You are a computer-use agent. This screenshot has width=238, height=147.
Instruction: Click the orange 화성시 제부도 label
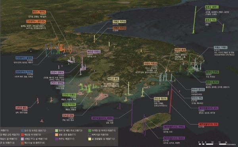39,12
